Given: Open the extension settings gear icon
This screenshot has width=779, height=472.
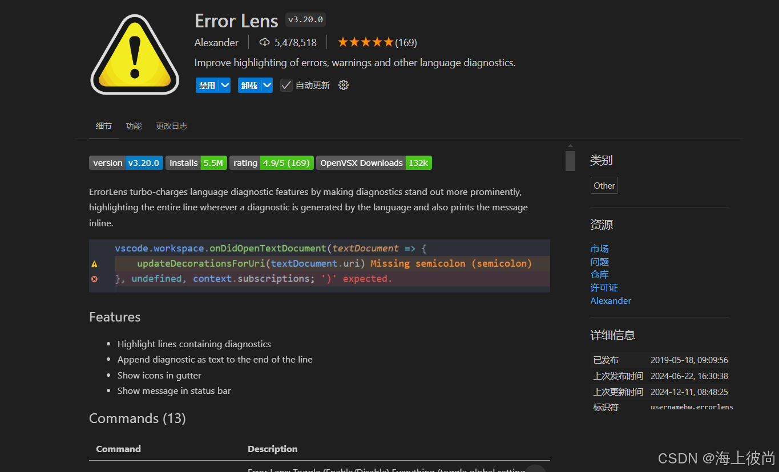Looking at the screenshot, I should pyautogui.click(x=343, y=85).
